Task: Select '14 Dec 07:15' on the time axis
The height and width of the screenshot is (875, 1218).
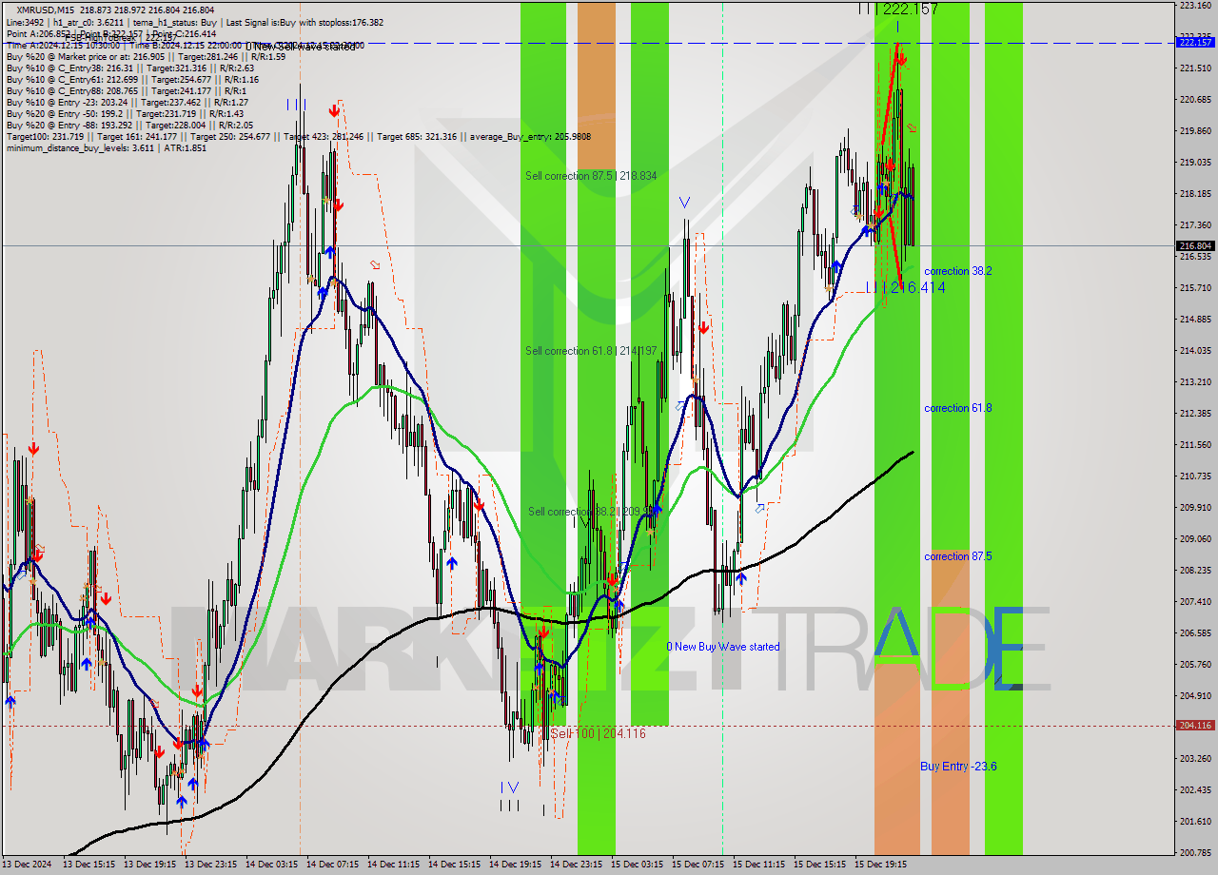Action: (x=333, y=865)
